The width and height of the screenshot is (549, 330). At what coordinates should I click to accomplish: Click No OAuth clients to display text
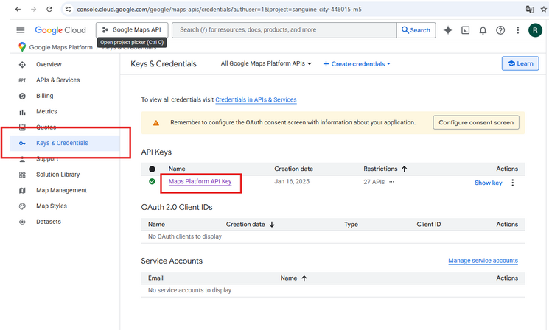click(184, 237)
